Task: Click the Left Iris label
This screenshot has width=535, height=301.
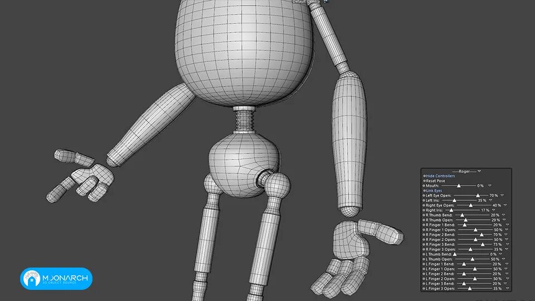Action: pos(432,200)
